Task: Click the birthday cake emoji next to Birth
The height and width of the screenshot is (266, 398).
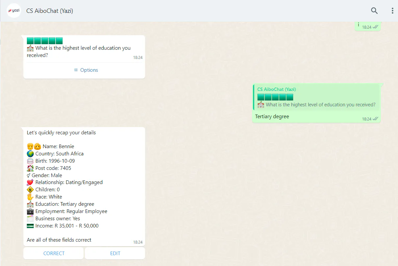Action: click(30, 161)
